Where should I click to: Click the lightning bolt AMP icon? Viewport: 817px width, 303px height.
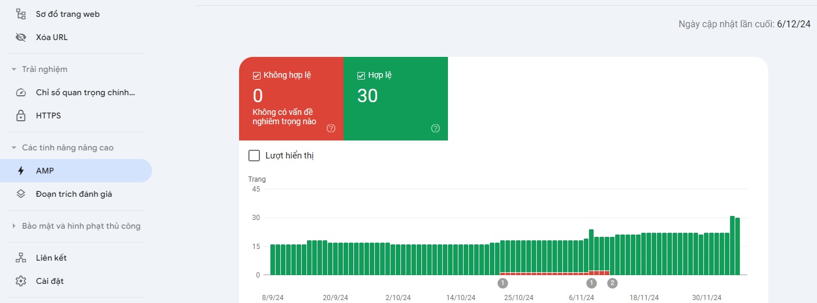pyautogui.click(x=21, y=171)
